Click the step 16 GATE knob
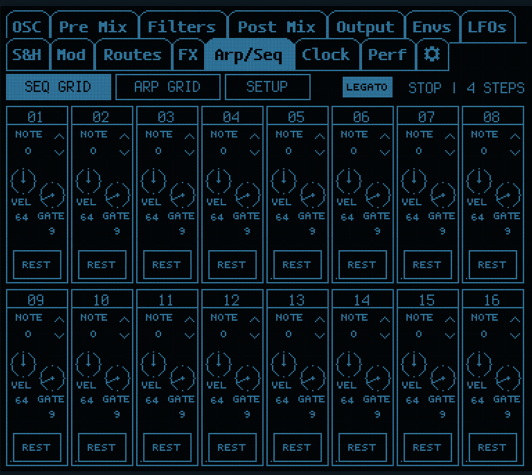Screen dimensions: 532x475 [x=508, y=378]
